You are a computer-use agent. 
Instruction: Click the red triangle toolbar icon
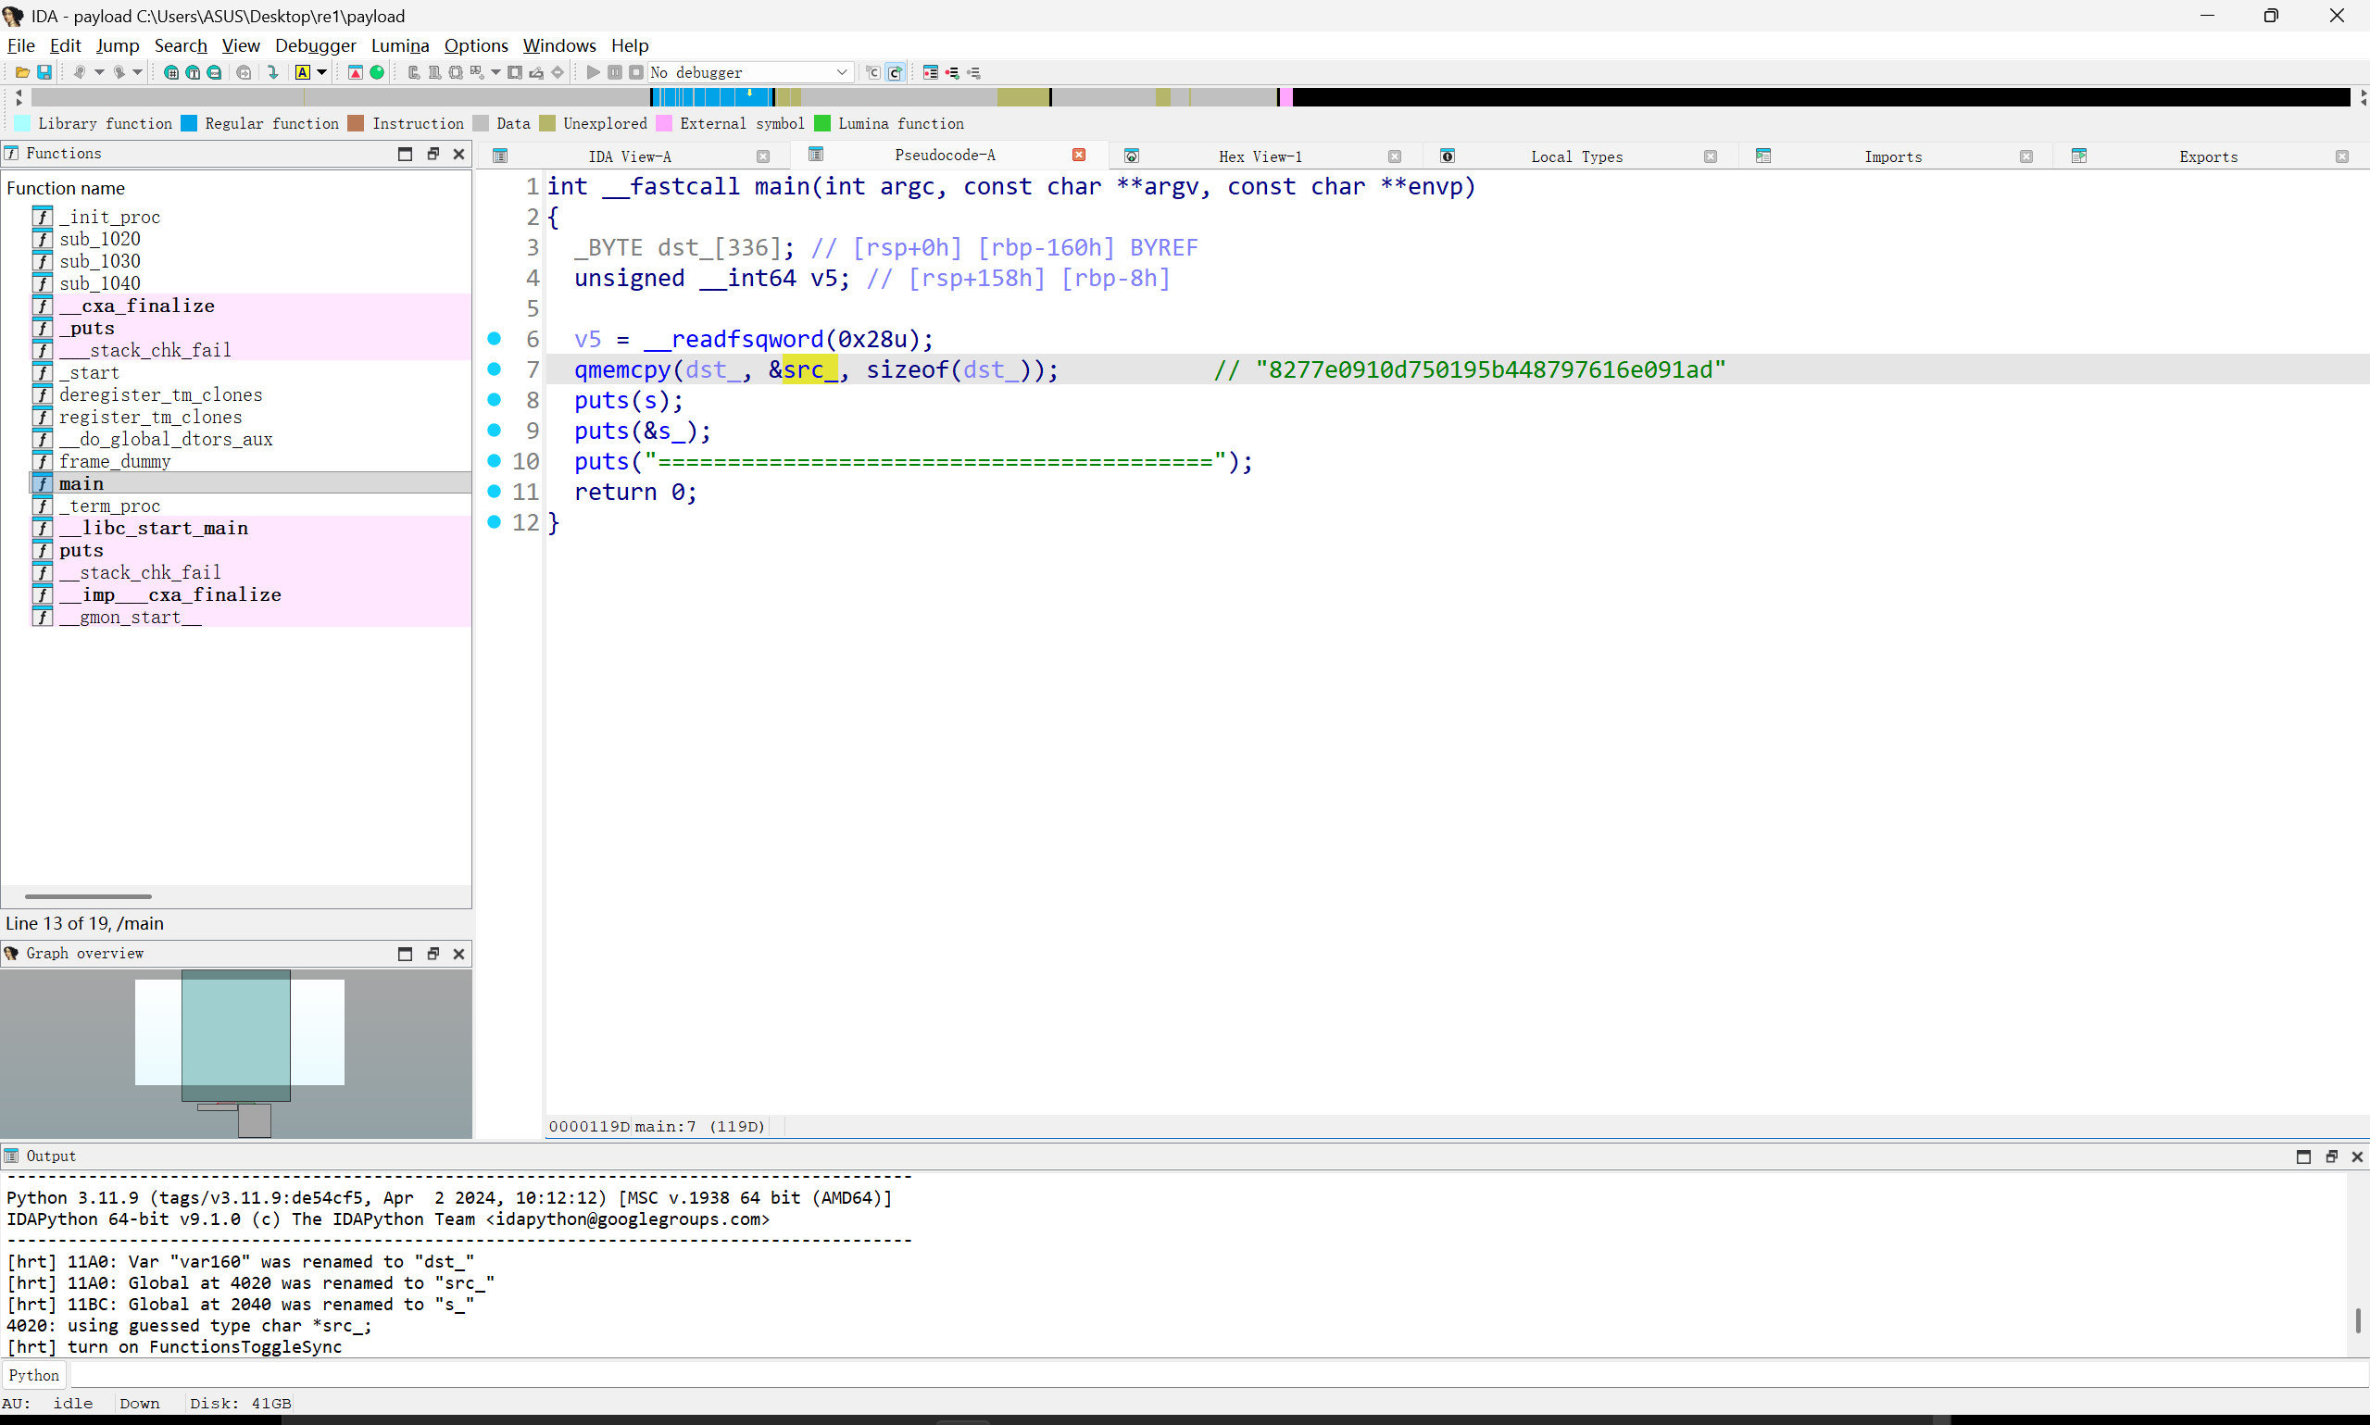pos(356,72)
